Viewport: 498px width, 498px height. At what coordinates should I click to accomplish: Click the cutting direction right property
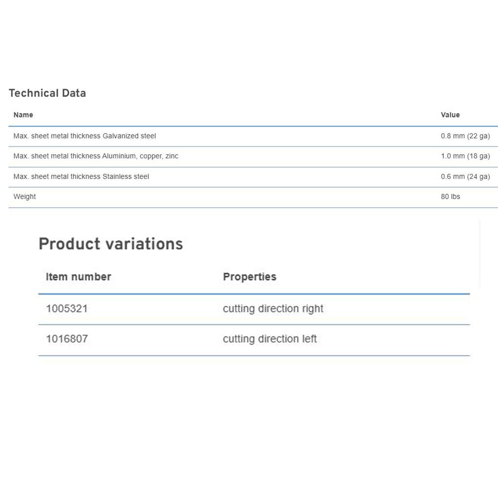[273, 309]
